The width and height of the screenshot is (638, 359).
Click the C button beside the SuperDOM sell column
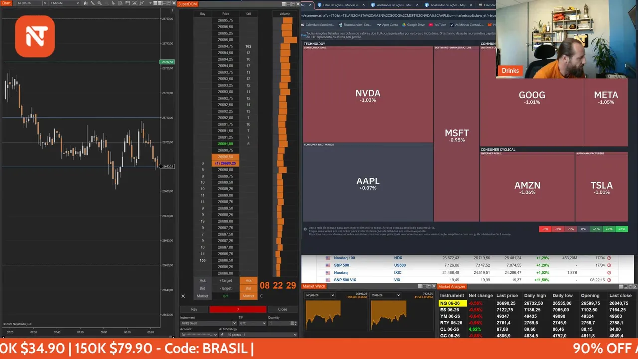point(261,296)
